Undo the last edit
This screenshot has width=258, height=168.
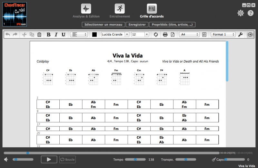[8, 35]
